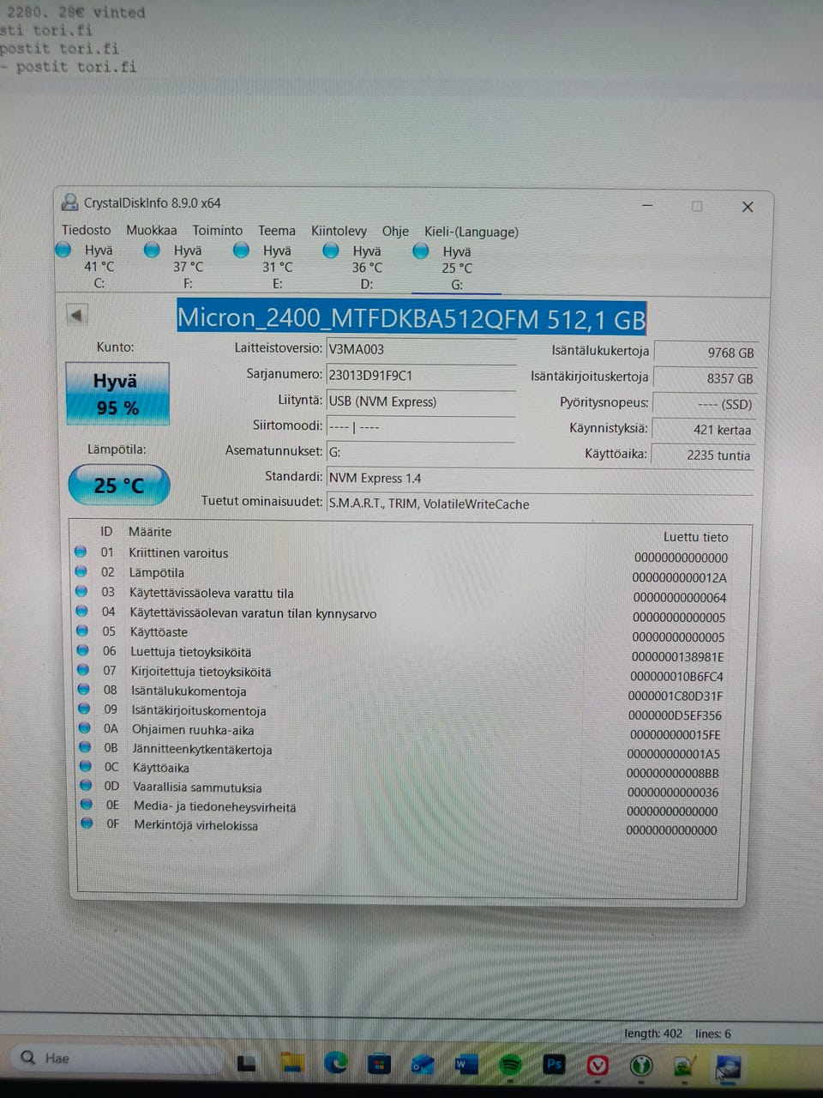Open Spotify from the taskbar
This screenshot has height=1098, width=823.
pos(510,1065)
